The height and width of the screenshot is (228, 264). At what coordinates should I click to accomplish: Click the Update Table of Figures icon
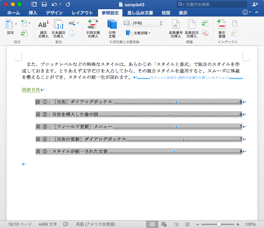pos(205,23)
